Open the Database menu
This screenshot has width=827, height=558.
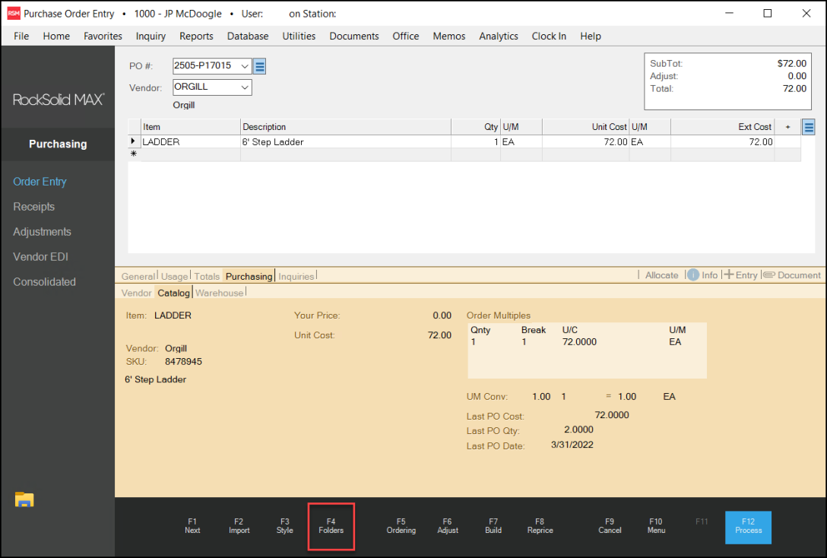point(248,36)
